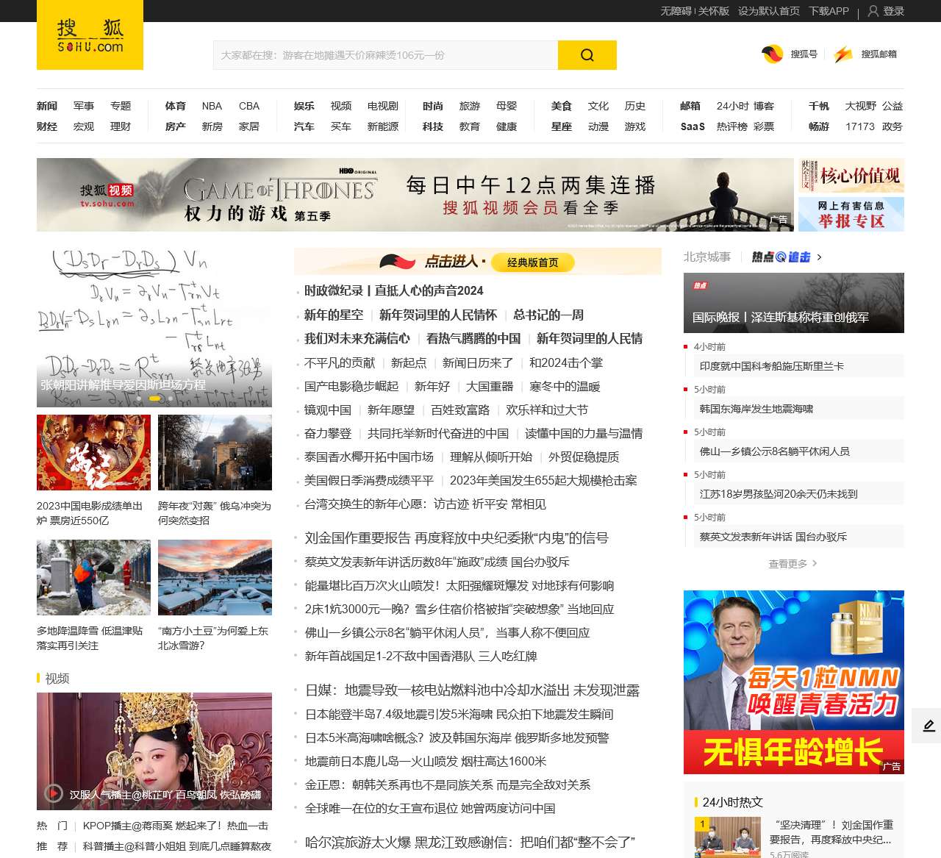The width and height of the screenshot is (941, 858).
Task: Open the 2023 movie box office thumbnail
Action: click(x=93, y=452)
